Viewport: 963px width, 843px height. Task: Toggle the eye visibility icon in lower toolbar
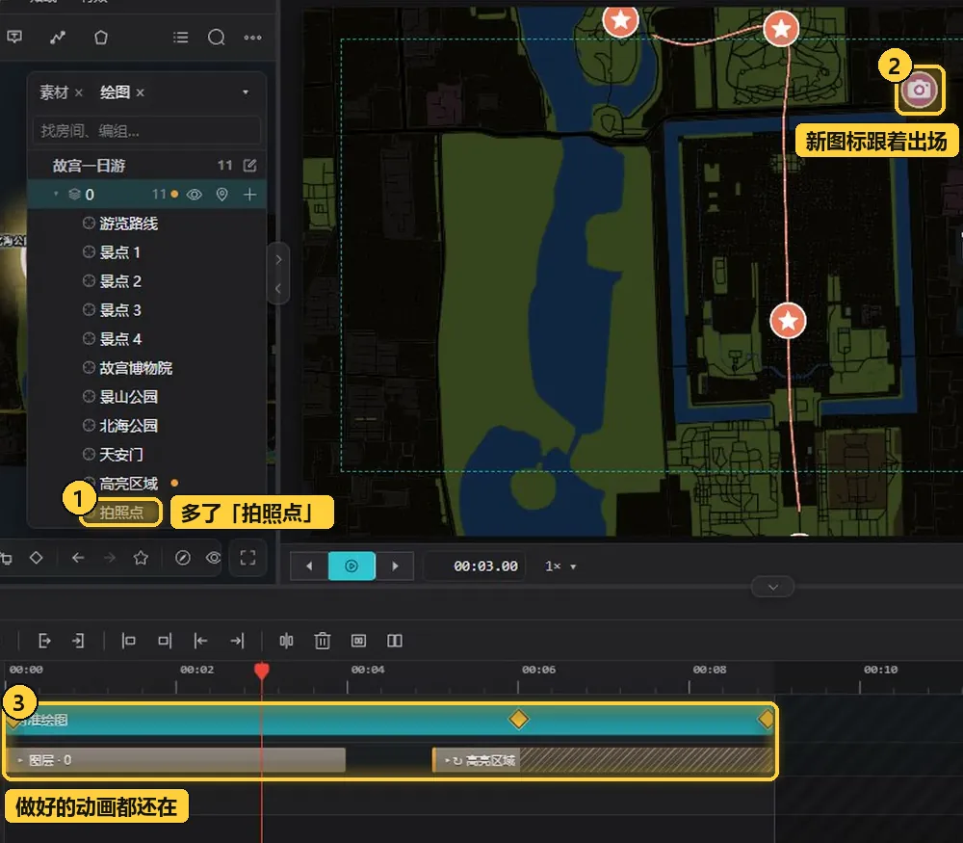[x=214, y=558]
